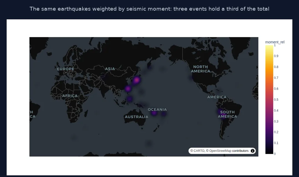Click the bright hotspot near Japan
The image size is (299, 177).
pyautogui.click(x=136, y=80)
